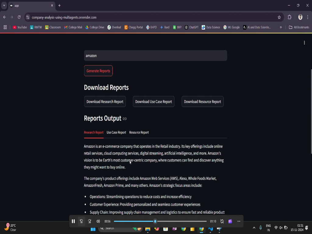Toggle repeat loop in video player
This screenshot has width=312, height=234.
(x=222, y=221)
